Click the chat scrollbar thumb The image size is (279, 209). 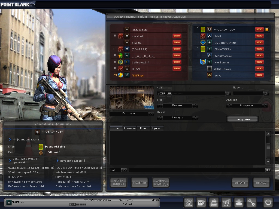click(268, 146)
